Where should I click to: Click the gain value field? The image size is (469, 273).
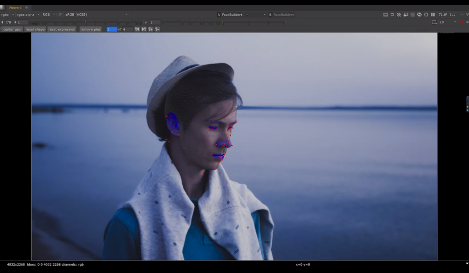[x=22, y=22]
